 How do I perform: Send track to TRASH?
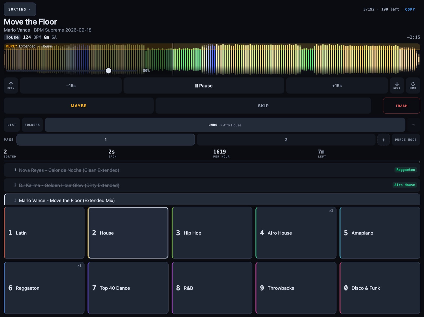(401, 105)
